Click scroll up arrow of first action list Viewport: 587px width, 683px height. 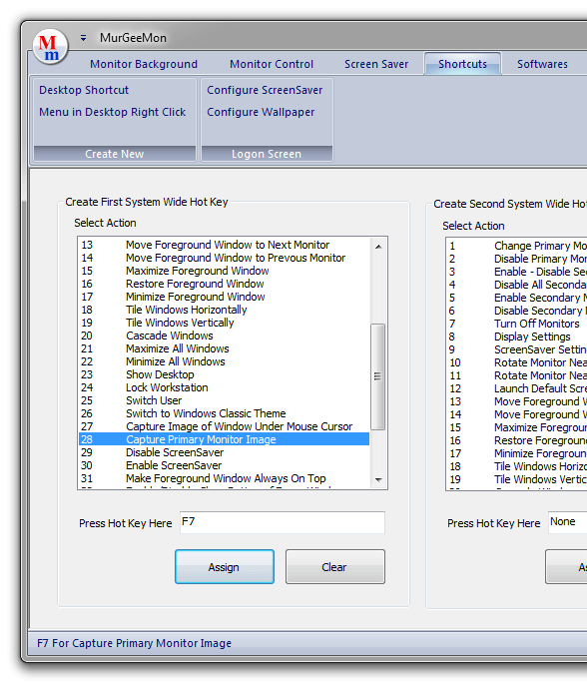(x=378, y=247)
